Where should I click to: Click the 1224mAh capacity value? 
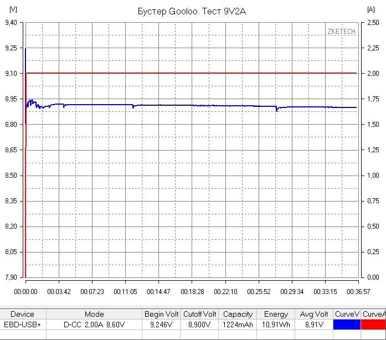[x=238, y=325]
